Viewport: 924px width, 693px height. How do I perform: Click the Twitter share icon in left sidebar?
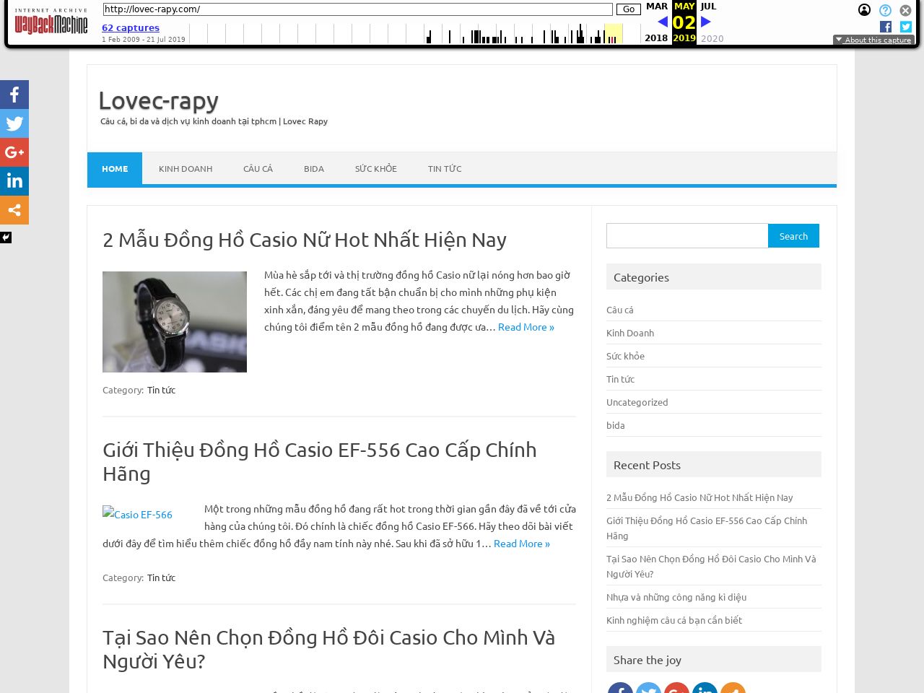(x=14, y=123)
